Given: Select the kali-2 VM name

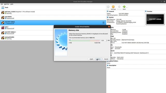Looking at the screenshot, I should click(6, 27).
